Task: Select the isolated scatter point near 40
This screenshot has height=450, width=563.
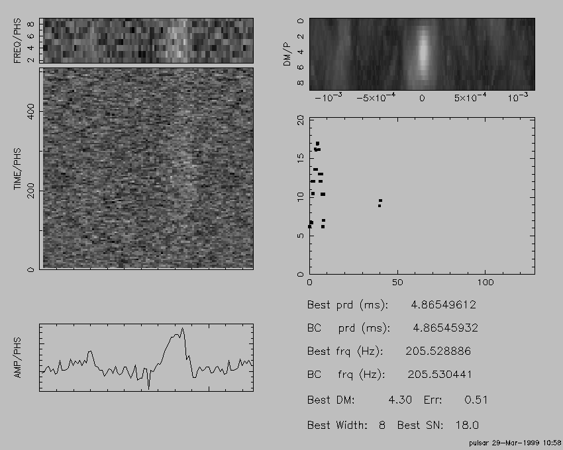Action: 380,202
